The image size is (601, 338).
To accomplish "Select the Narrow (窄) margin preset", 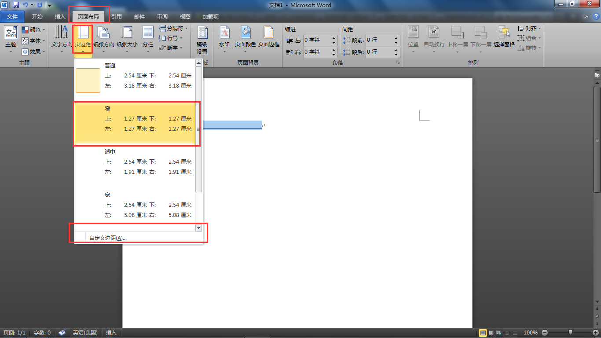I will click(135, 123).
